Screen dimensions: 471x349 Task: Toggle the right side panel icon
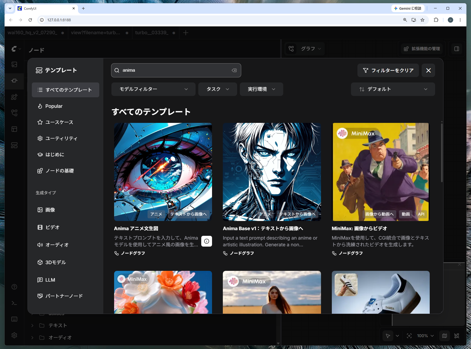(x=457, y=49)
